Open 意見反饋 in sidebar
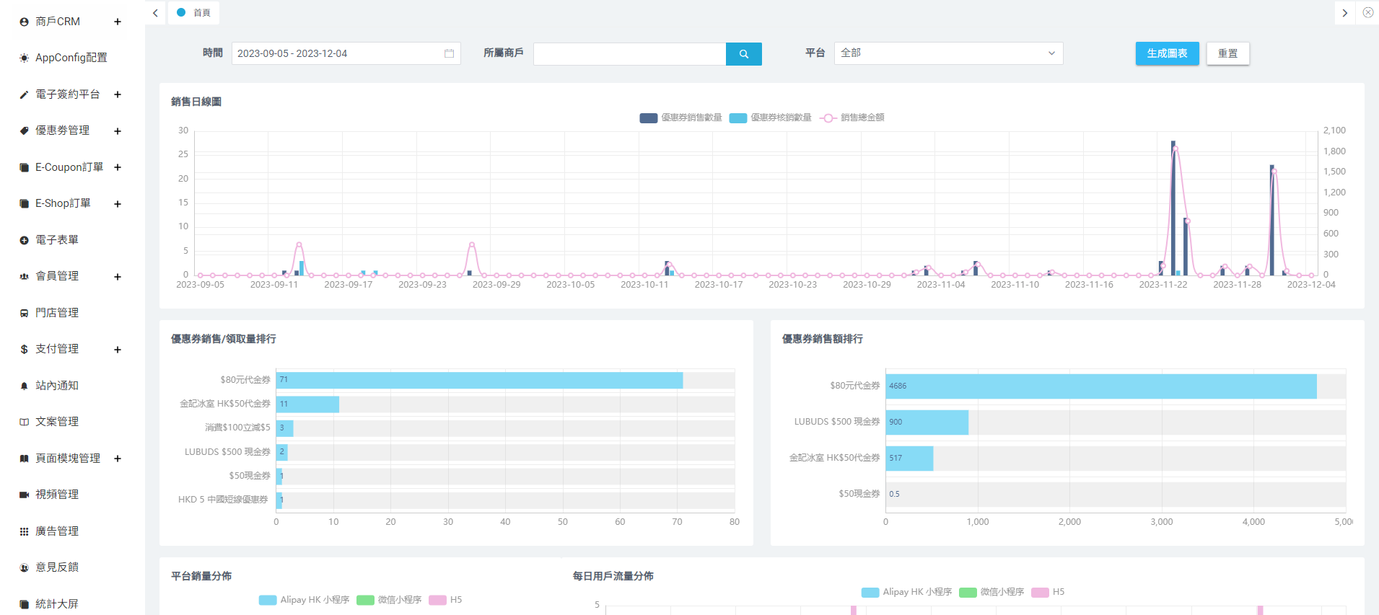1379x615 pixels. click(57, 567)
